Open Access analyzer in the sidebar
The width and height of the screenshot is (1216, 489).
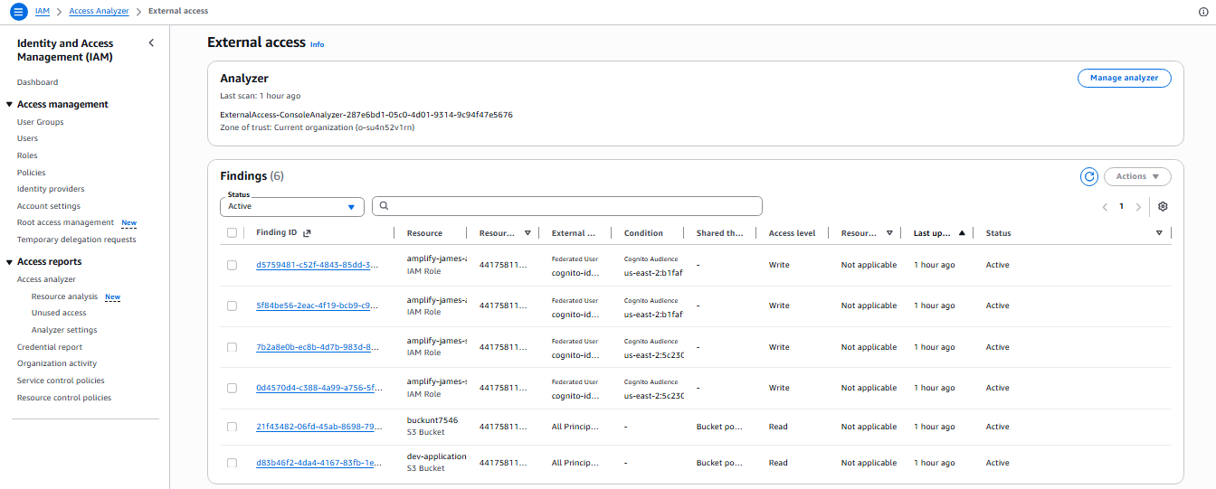click(x=46, y=279)
